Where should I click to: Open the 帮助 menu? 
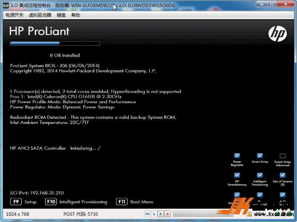75,15
